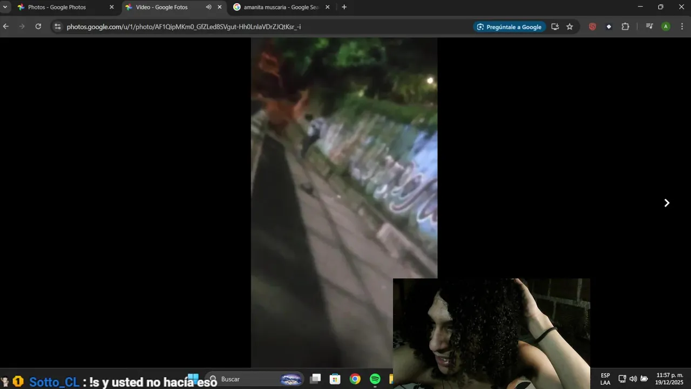Restore down the Chrome window
The image size is (691, 389).
(661, 7)
